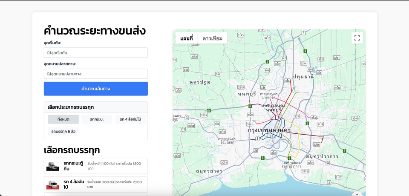This screenshot has width=409, height=196.
Task: Click the กรุงเทพมหานคร label on the map
Action: [x=269, y=130]
